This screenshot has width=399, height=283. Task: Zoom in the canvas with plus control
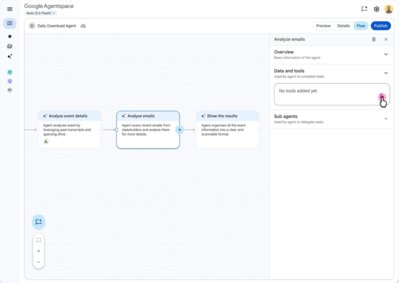[38, 251]
